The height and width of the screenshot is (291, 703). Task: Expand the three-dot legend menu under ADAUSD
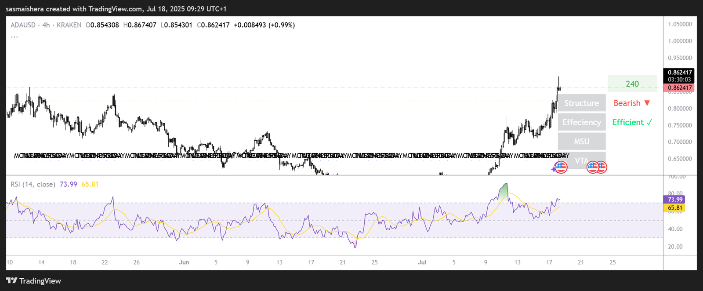click(14, 36)
